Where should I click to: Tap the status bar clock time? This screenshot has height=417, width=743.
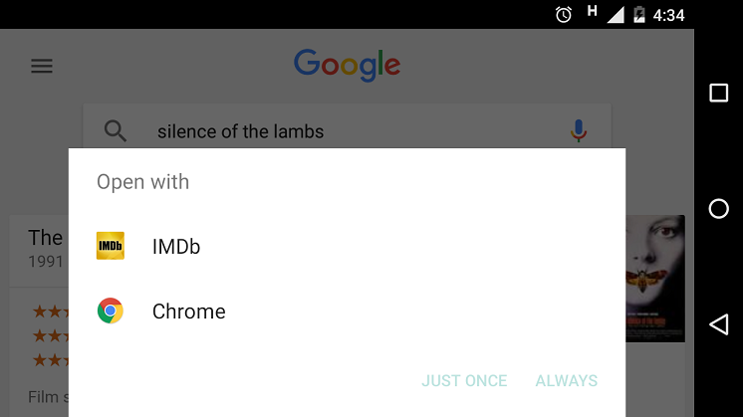(668, 15)
